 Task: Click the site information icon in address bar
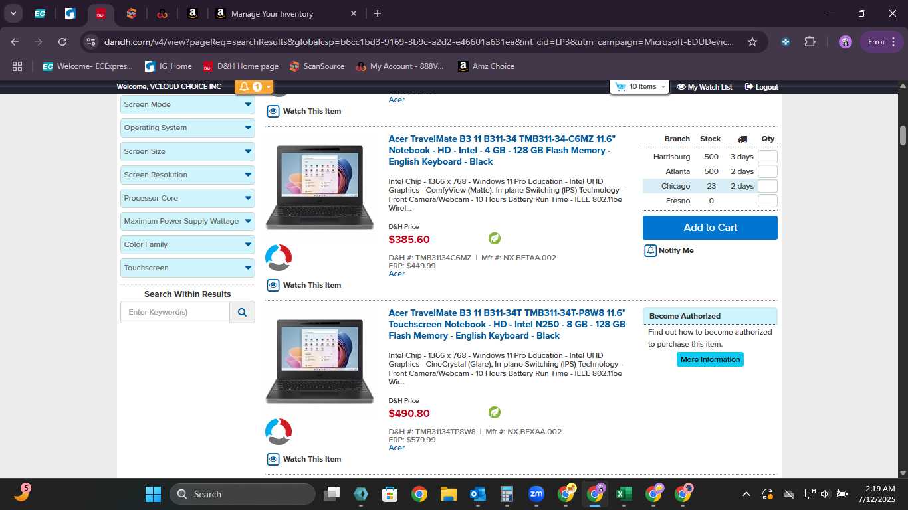(92, 42)
